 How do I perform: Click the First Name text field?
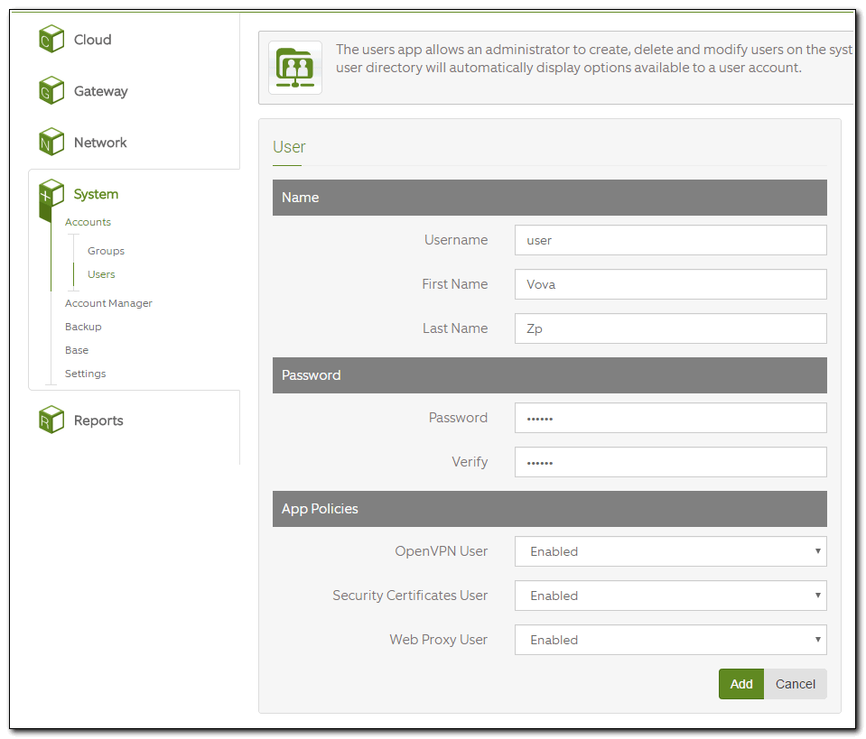pos(670,284)
